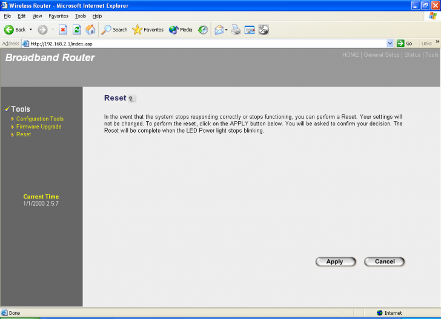Open the Search pane in toolbar
This screenshot has height=319, width=441.
pos(114,30)
